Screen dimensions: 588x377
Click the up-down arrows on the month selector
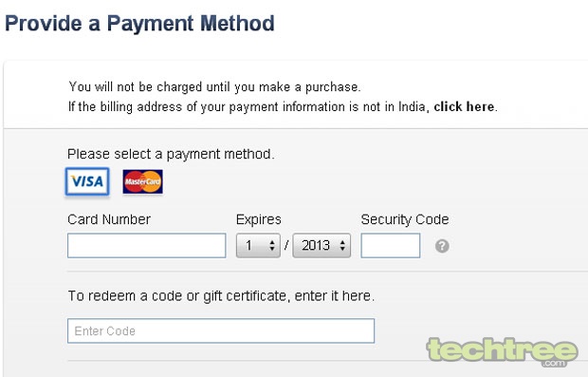(x=272, y=246)
